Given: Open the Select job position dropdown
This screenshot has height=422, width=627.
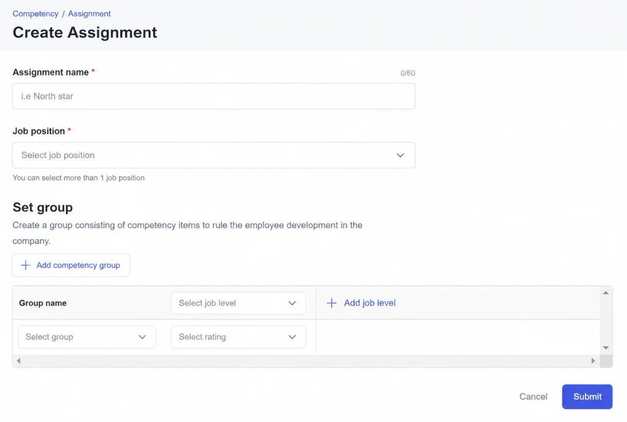Looking at the screenshot, I should pyautogui.click(x=214, y=155).
